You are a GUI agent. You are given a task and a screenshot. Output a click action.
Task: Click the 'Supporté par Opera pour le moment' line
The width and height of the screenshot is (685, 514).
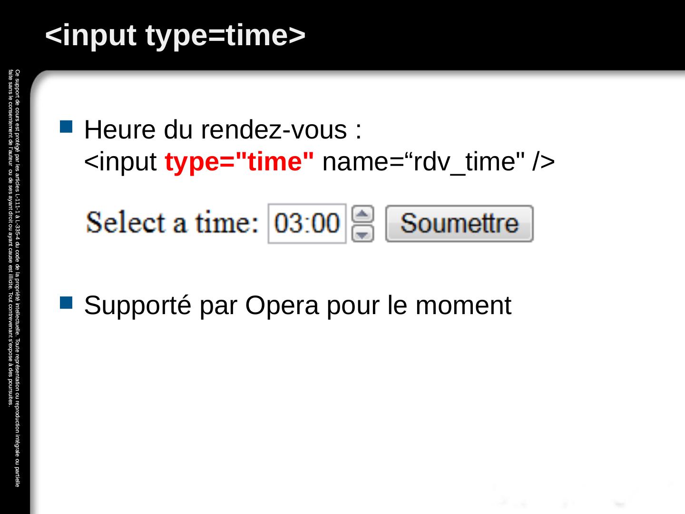297,305
